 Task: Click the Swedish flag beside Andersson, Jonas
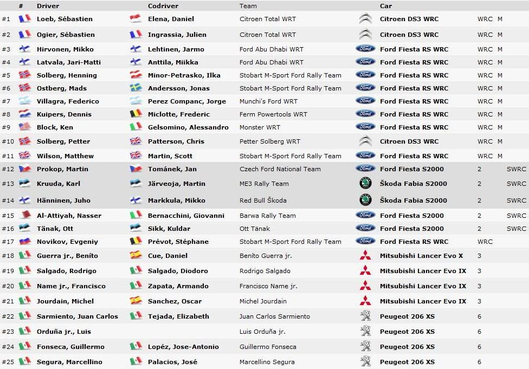136,88
